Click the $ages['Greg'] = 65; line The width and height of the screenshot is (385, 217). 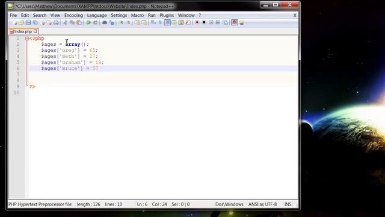click(70, 50)
